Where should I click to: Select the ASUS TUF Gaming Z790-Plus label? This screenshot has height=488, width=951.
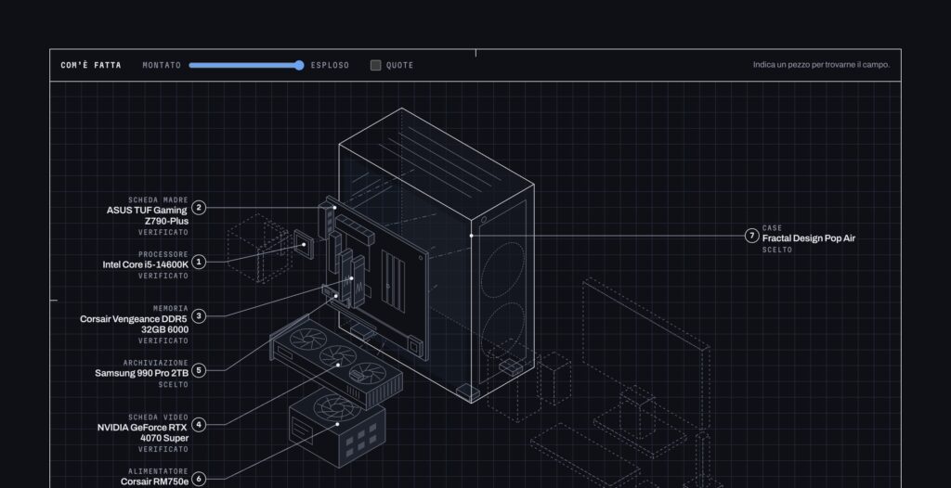148,216
